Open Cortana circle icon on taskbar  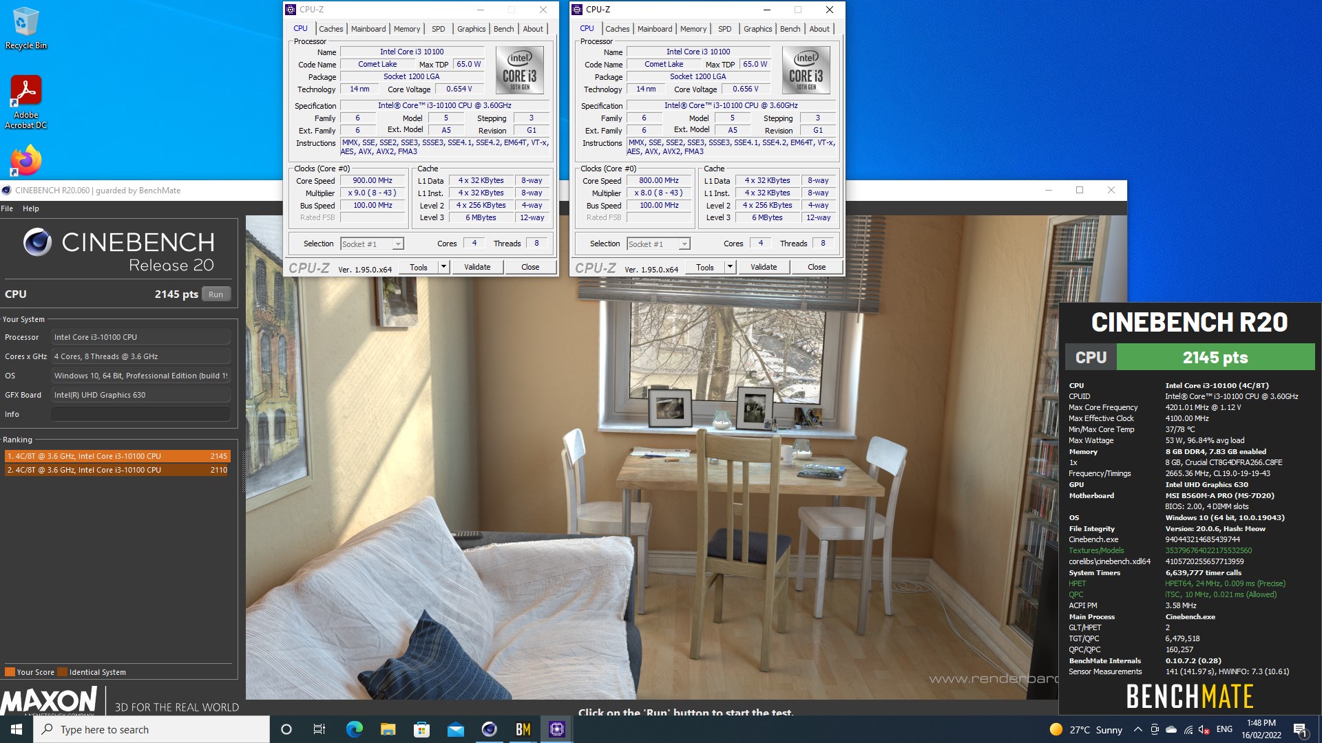(286, 729)
